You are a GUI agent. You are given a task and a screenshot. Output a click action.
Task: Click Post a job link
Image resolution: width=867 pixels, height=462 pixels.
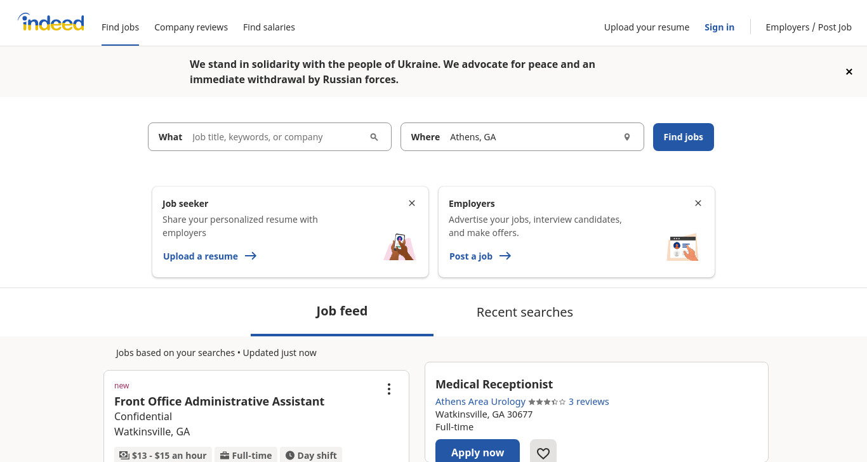(x=471, y=256)
